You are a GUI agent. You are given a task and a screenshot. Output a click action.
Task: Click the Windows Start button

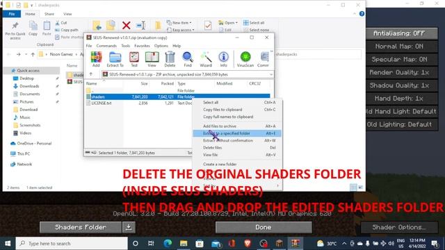point(8,243)
